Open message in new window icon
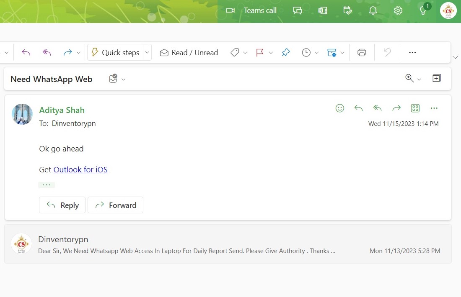Image resolution: width=461 pixels, height=297 pixels. (x=437, y=78)
